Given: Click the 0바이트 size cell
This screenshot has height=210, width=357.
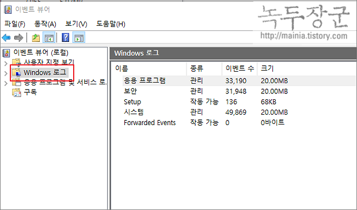Looking at the screenshot, I should [272, 123].
